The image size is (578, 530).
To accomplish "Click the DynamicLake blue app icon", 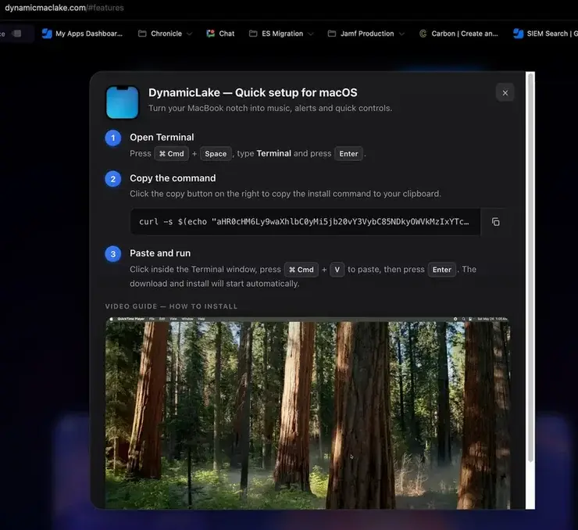I will click(x=123, y=102).
